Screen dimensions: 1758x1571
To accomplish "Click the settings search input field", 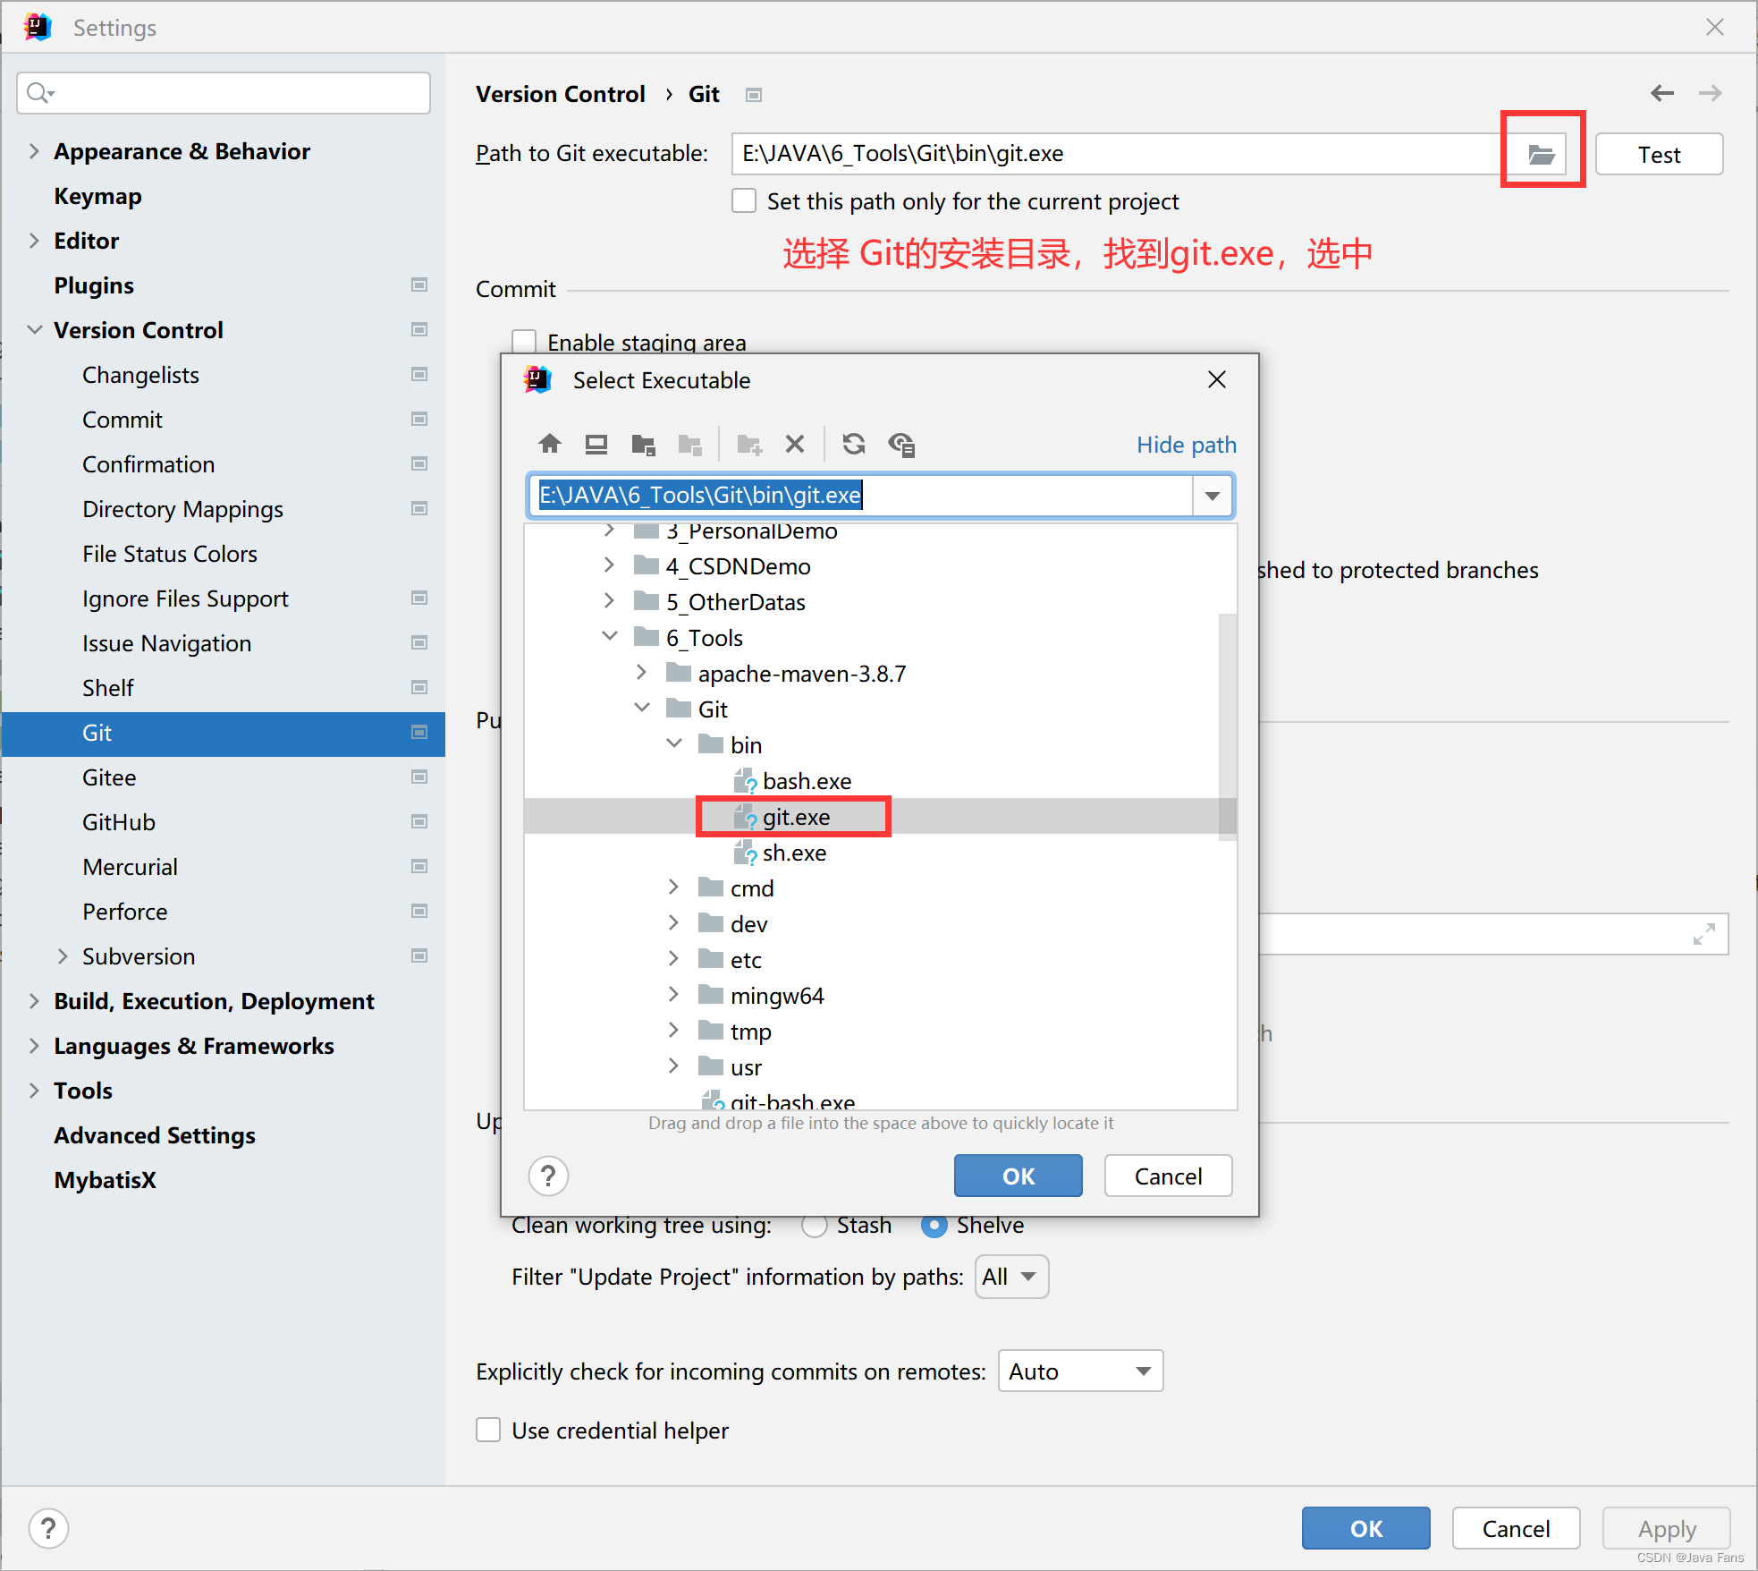I will (x=224, y=93).
